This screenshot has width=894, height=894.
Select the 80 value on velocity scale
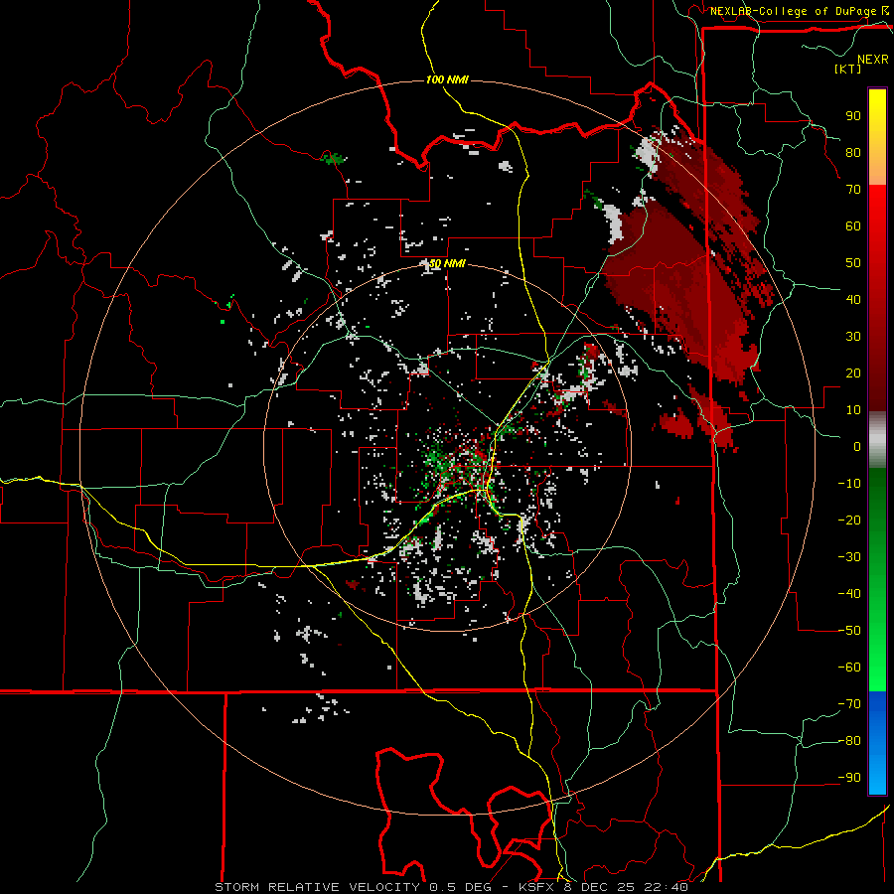coord(853,152)
